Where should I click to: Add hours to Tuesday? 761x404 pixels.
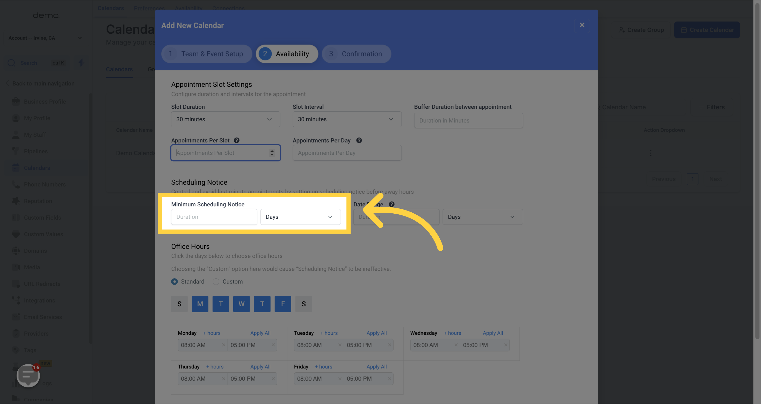[x=329, y=333]
